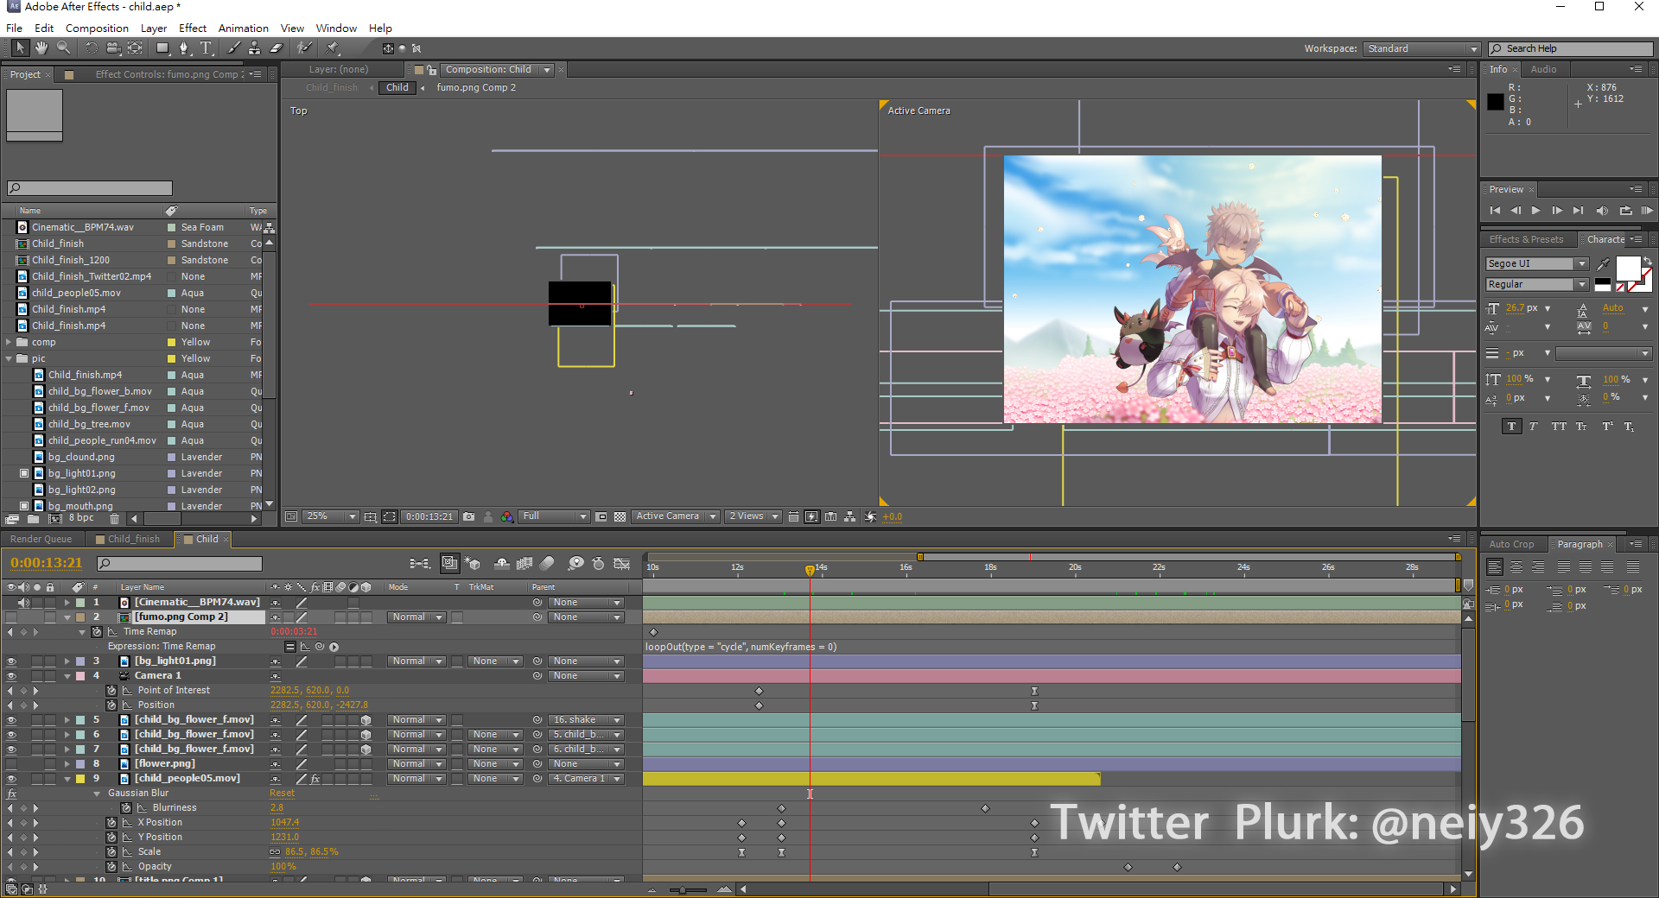The image size is (1659, 898).
Task: Toggle visibility of flower.png layer 8
Action: pos(11,763)
